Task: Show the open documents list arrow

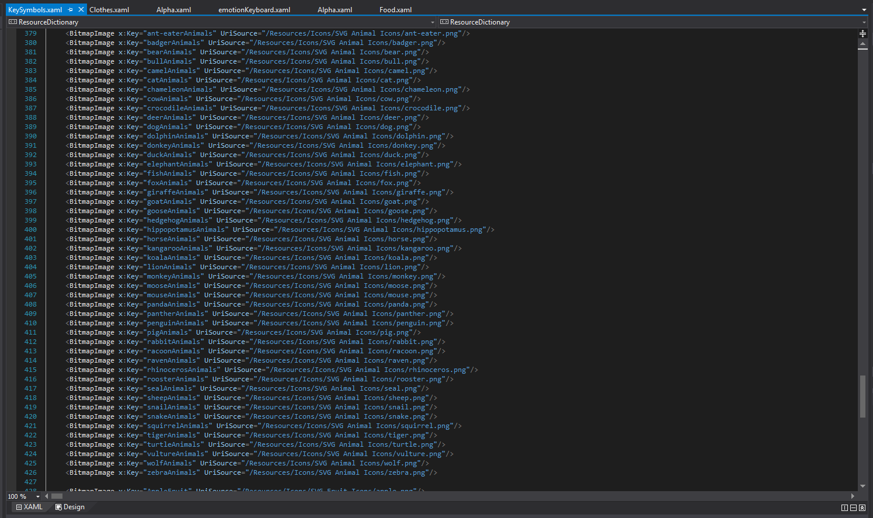Action: click(x=864, y=10)
